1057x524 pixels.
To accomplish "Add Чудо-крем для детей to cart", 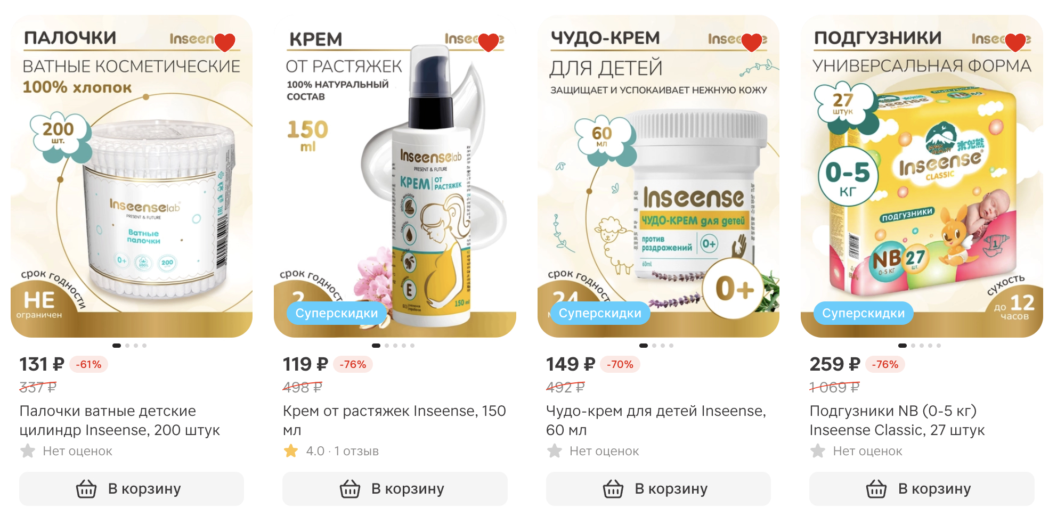I will pyautogui.click(x=658, y=489).
